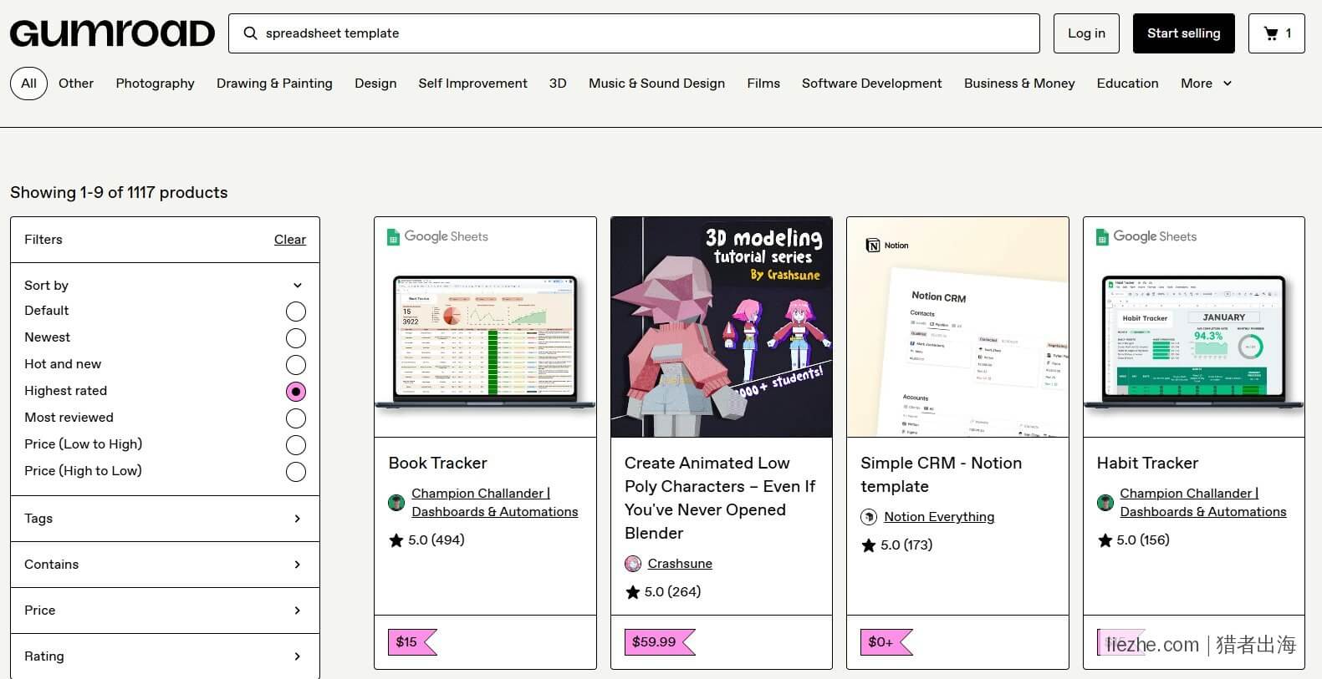Open the 3D modeling tutorial thumbnail
The width and height of the screenshot is (1322, 679).
[722, 327]
